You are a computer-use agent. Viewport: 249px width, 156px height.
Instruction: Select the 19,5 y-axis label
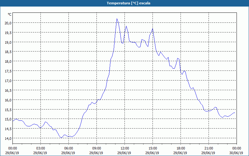8,33
